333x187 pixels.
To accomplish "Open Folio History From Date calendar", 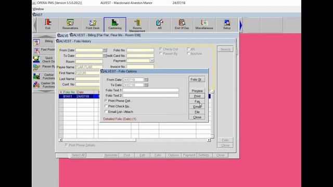I will 105,50.
